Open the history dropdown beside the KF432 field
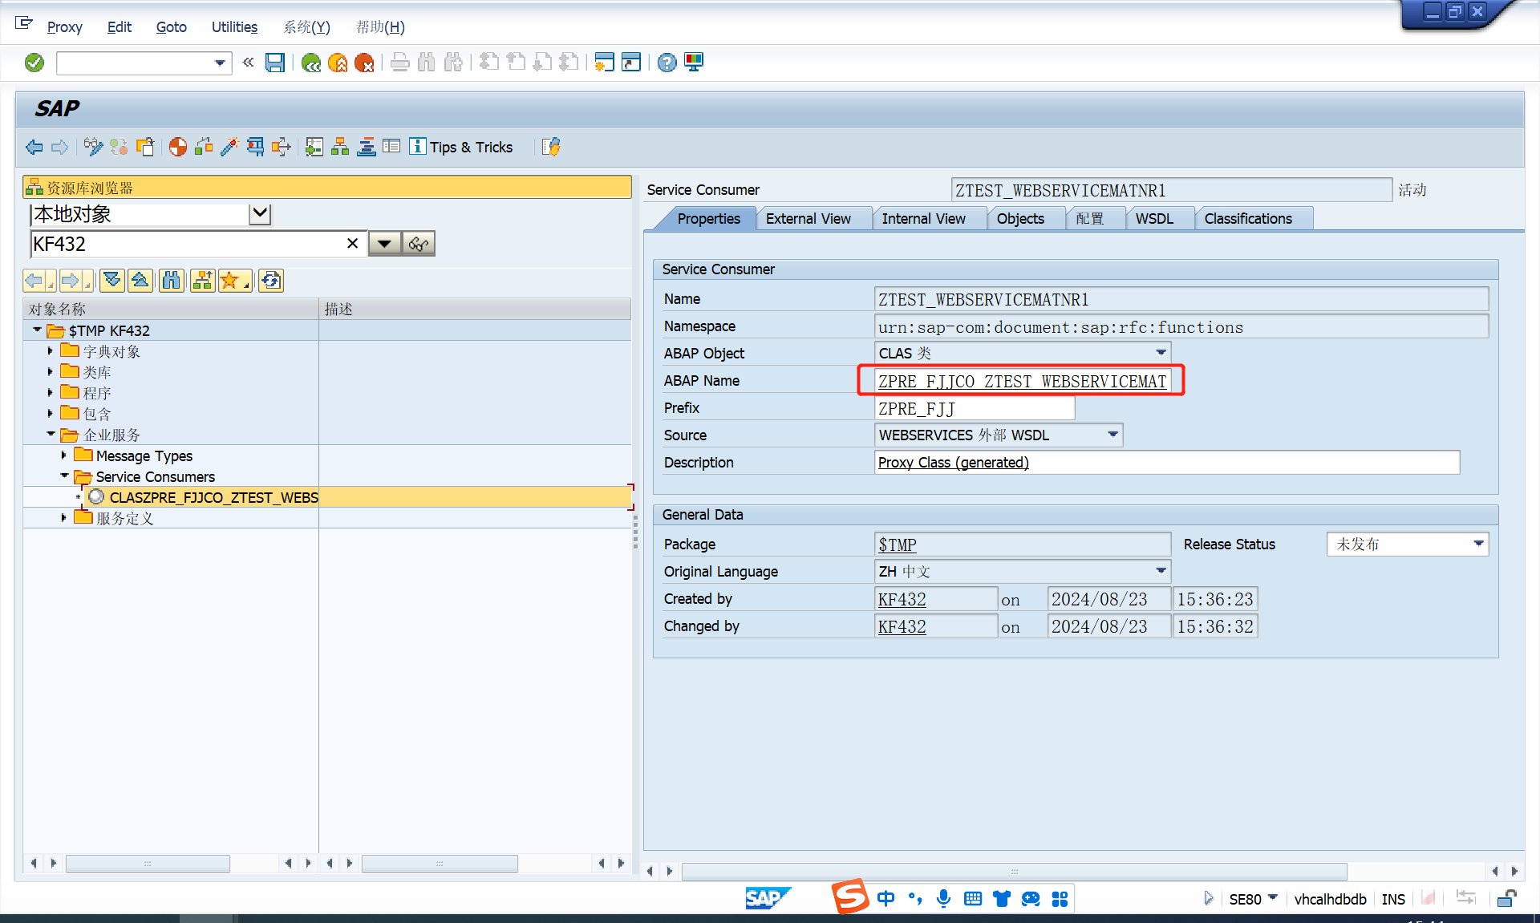The image size is (1540, 923). (385, 244)
